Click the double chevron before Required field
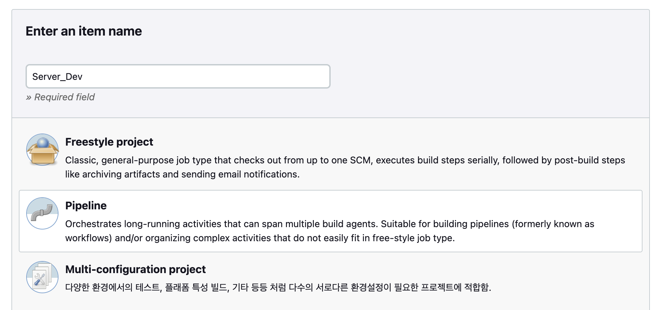664x310 pixels. point(29,97)
